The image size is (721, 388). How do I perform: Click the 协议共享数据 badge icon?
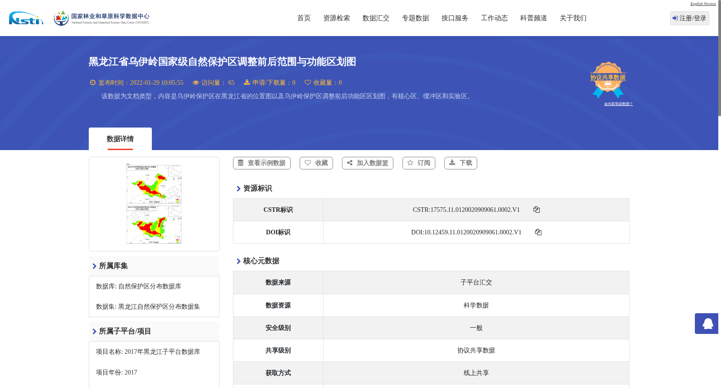608,80
